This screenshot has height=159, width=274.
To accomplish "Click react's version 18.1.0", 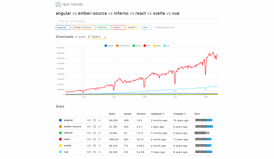I will coord(140,139).
